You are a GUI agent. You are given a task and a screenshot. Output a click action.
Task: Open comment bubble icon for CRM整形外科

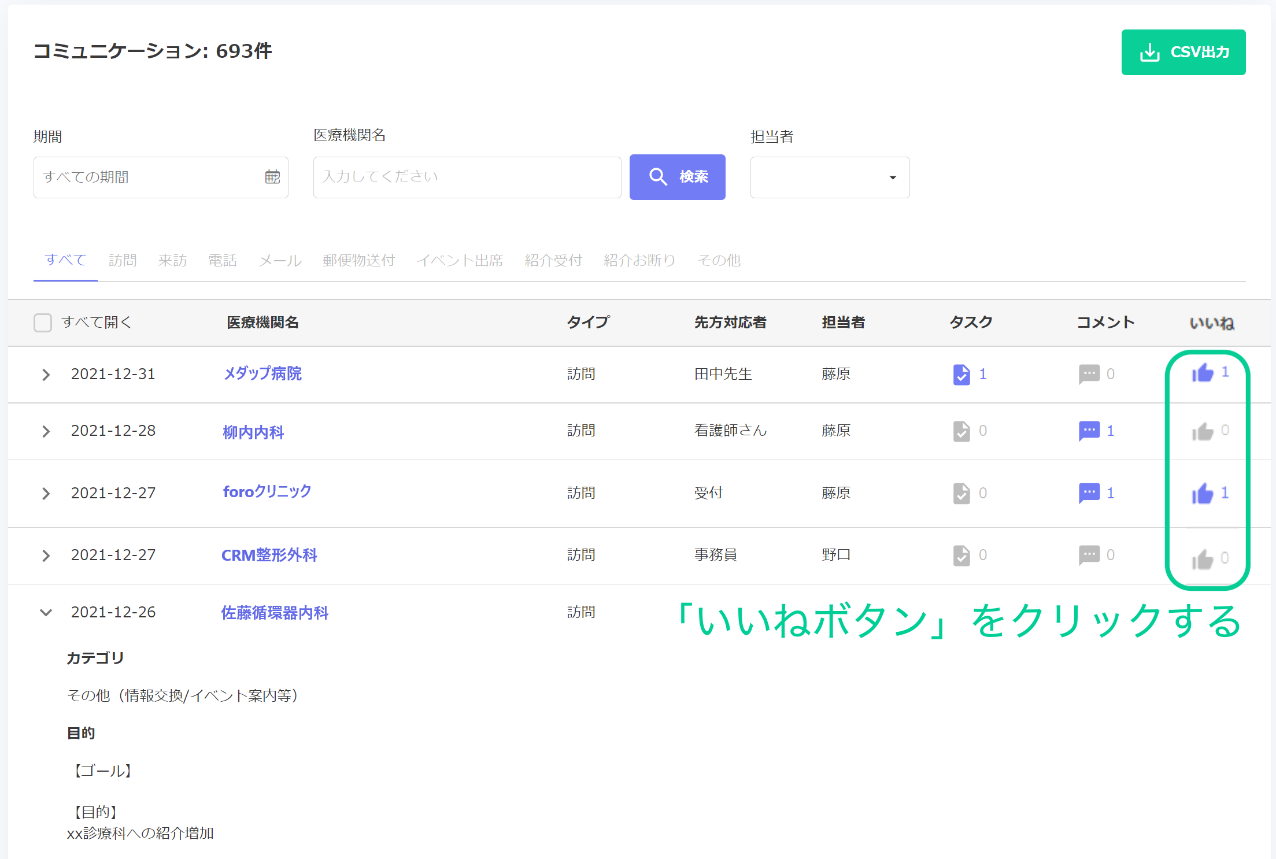[1089, 556]
